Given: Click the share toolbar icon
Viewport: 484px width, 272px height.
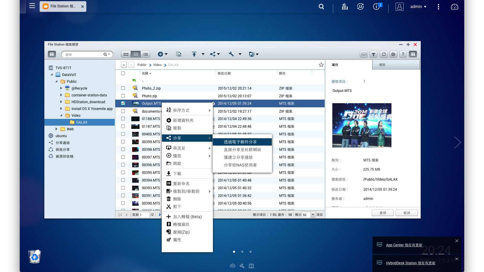Looking at the screenshot, I should 213,54.
